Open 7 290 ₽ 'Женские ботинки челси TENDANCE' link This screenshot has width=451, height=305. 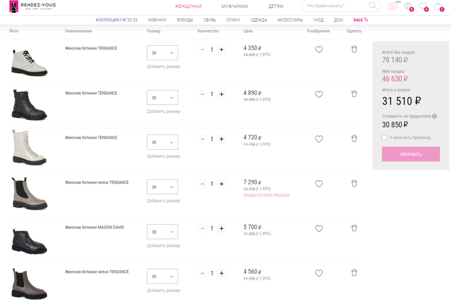[97, 182]
